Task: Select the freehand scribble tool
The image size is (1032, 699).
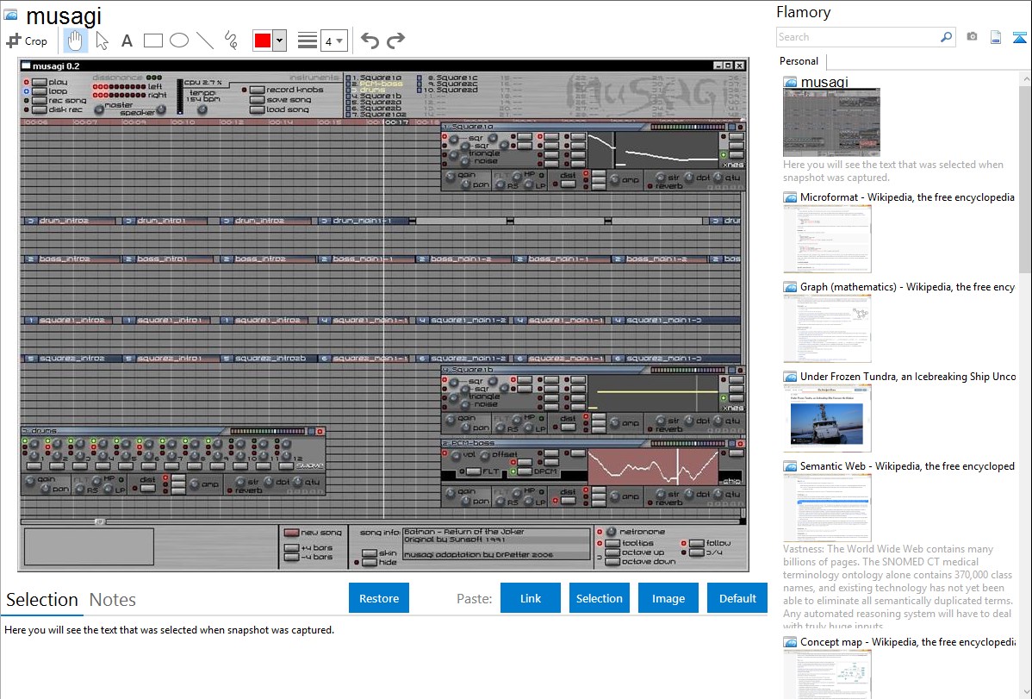Action: (231, 41)
